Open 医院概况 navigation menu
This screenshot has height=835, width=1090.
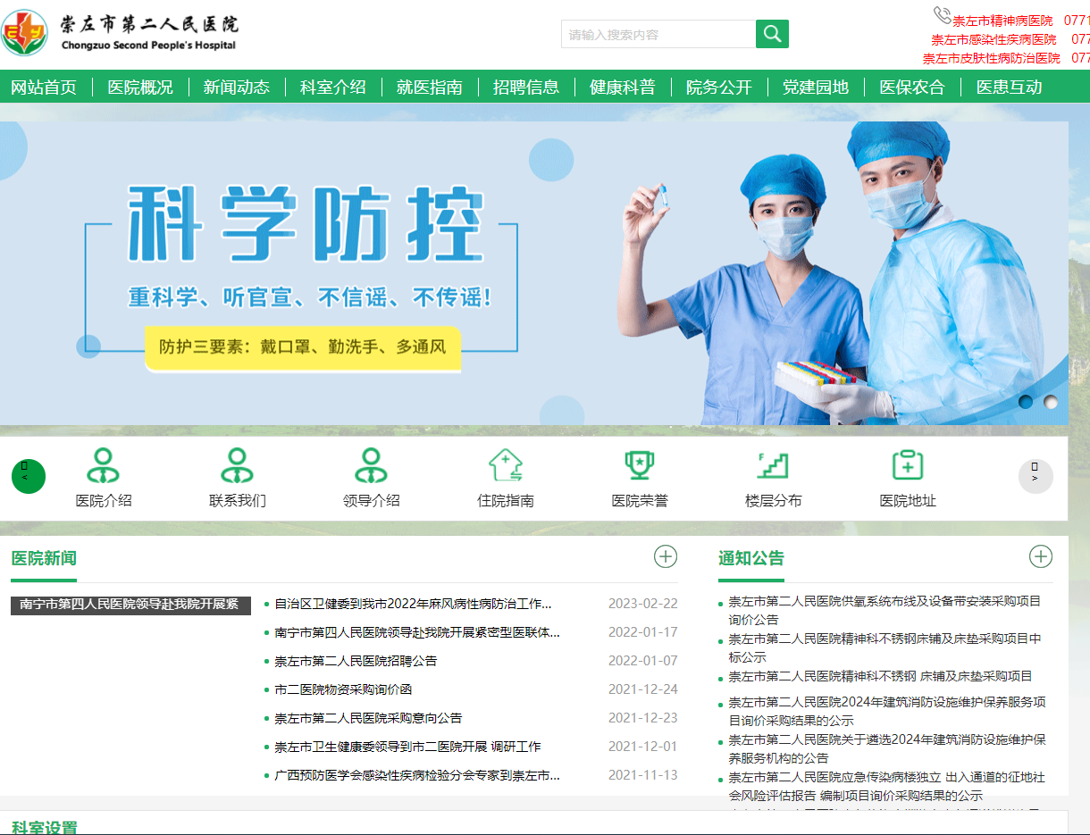click(140, 87)
